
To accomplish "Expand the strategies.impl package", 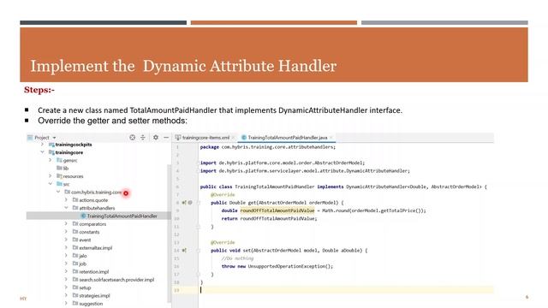I will click(66, 295).
